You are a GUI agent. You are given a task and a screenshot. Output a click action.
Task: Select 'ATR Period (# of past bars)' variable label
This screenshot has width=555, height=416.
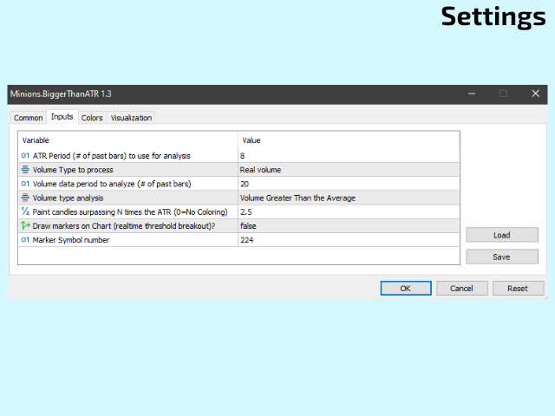pyautogui.click(x=112, y=156)
